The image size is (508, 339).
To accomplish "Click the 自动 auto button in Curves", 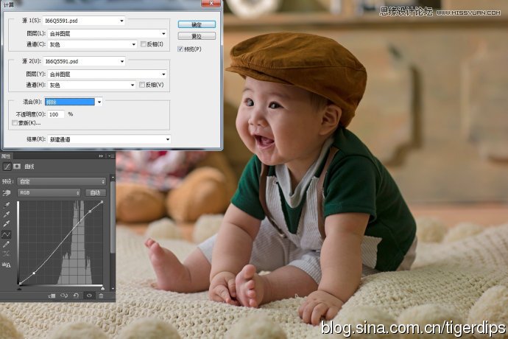I will [95, 192].
